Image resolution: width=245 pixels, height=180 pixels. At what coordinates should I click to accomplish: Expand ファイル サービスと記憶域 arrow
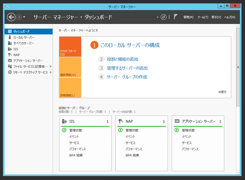tap(51, 67)
